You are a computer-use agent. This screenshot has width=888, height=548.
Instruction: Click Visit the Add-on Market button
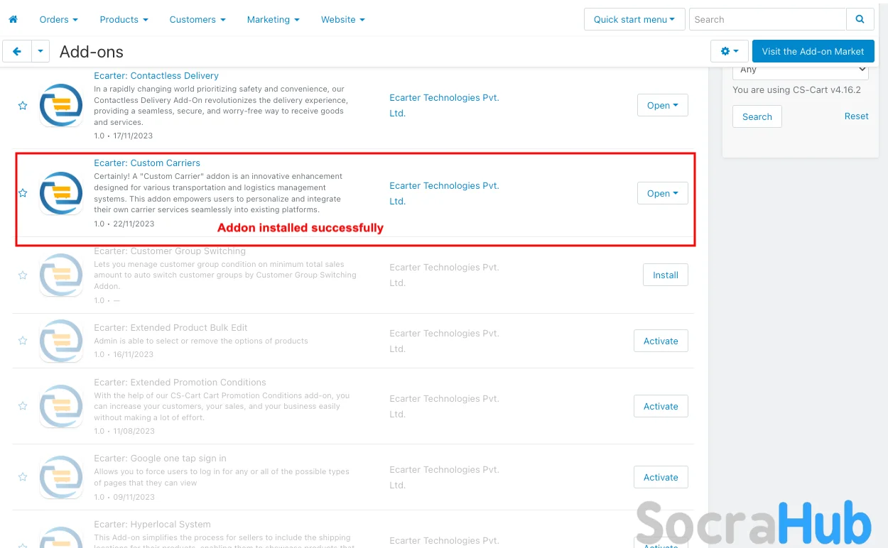(813, 51)
